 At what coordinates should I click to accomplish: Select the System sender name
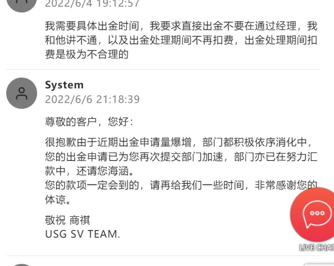(x=64, y=85)
